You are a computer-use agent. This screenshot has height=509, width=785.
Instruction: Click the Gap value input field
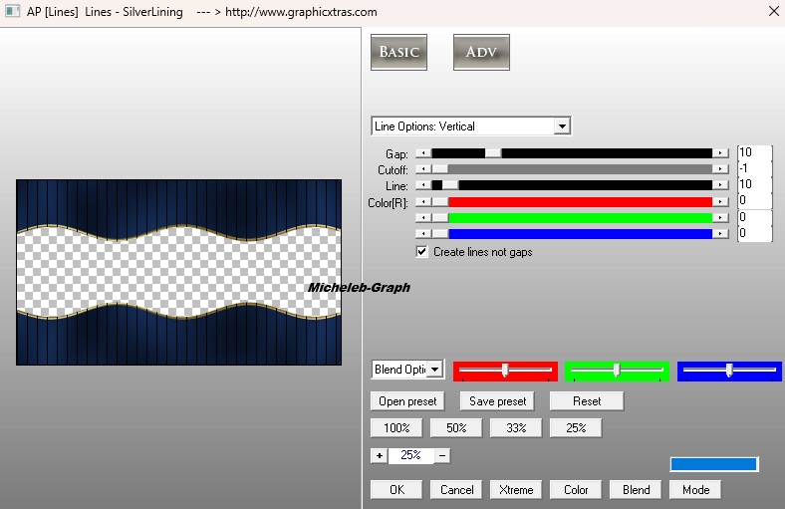point(753,153)
